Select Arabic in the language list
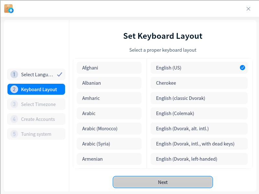This screenshot has width=259, height=194. 109,113
